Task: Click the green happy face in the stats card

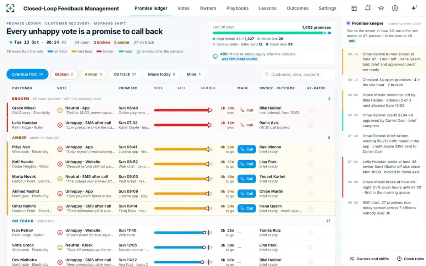Action: pos(215,56)
